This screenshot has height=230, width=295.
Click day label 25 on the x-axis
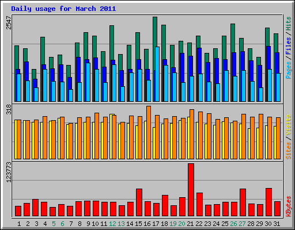coord(225,224)
